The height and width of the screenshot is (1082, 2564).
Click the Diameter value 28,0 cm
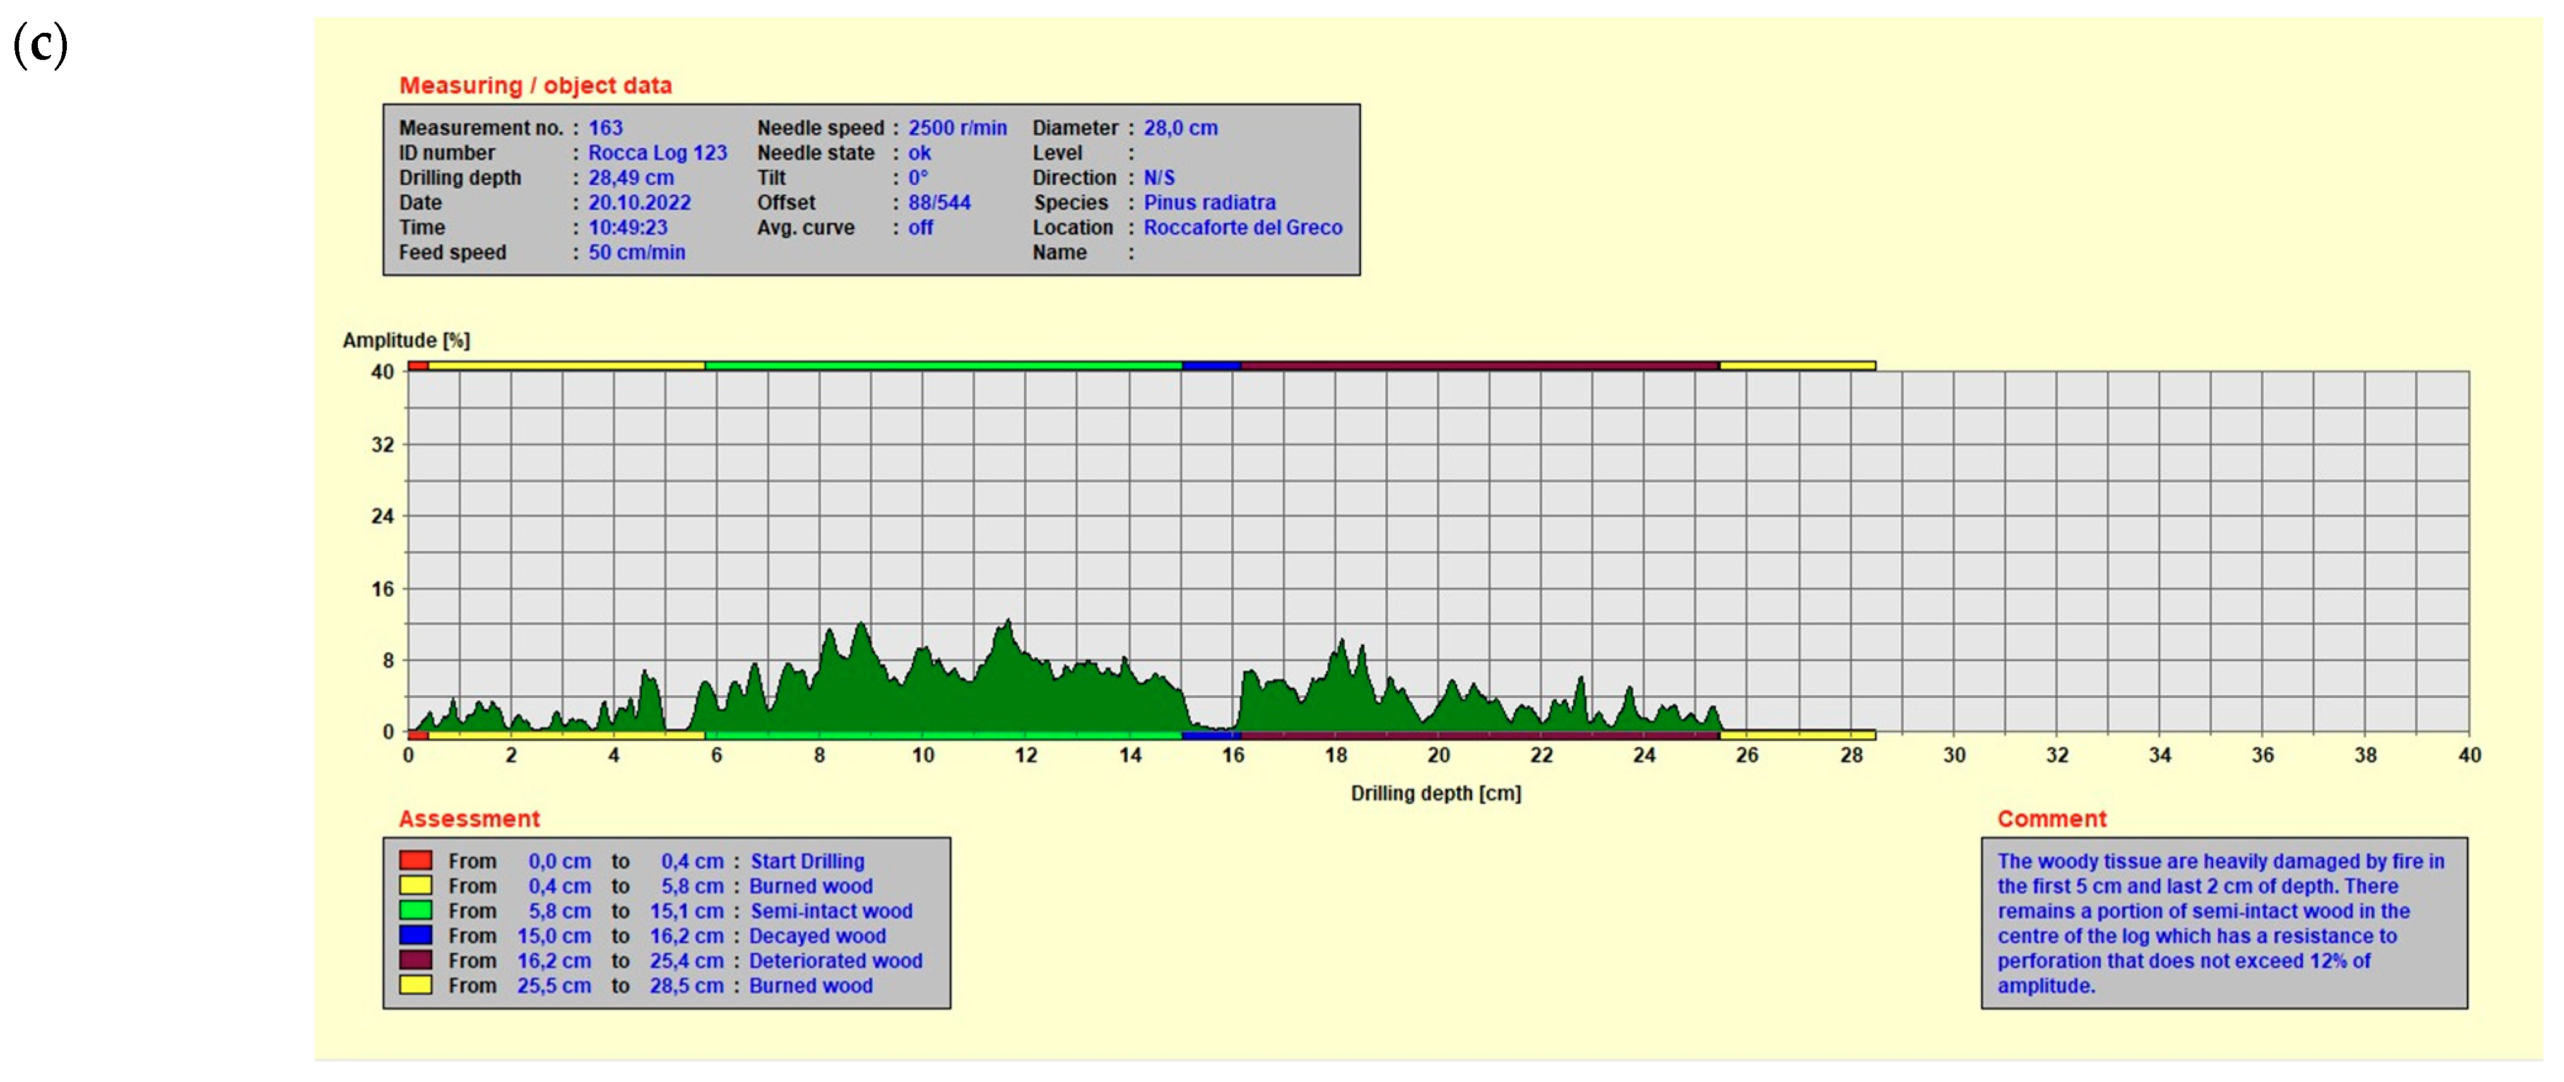point(1179,127)
